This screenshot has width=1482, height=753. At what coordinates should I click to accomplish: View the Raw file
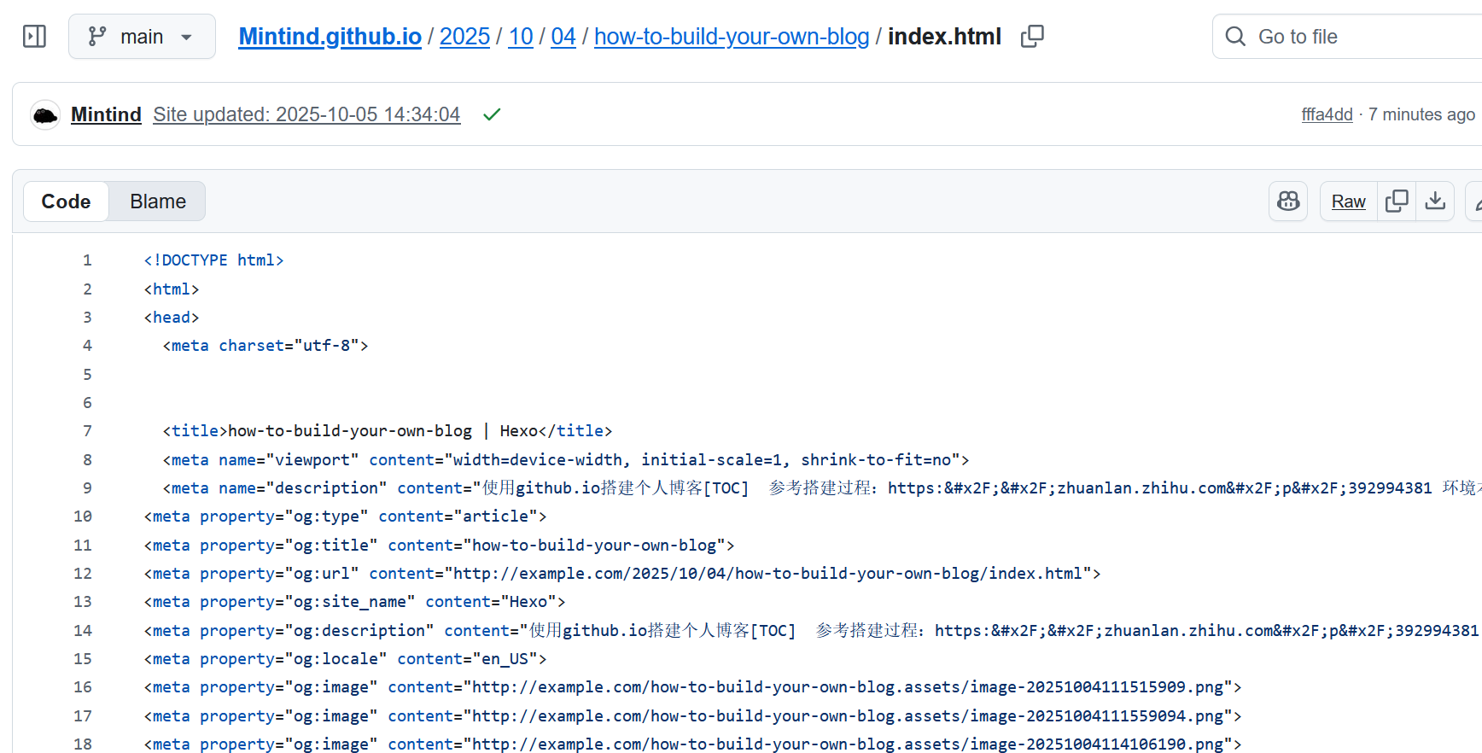[1348, 201]
